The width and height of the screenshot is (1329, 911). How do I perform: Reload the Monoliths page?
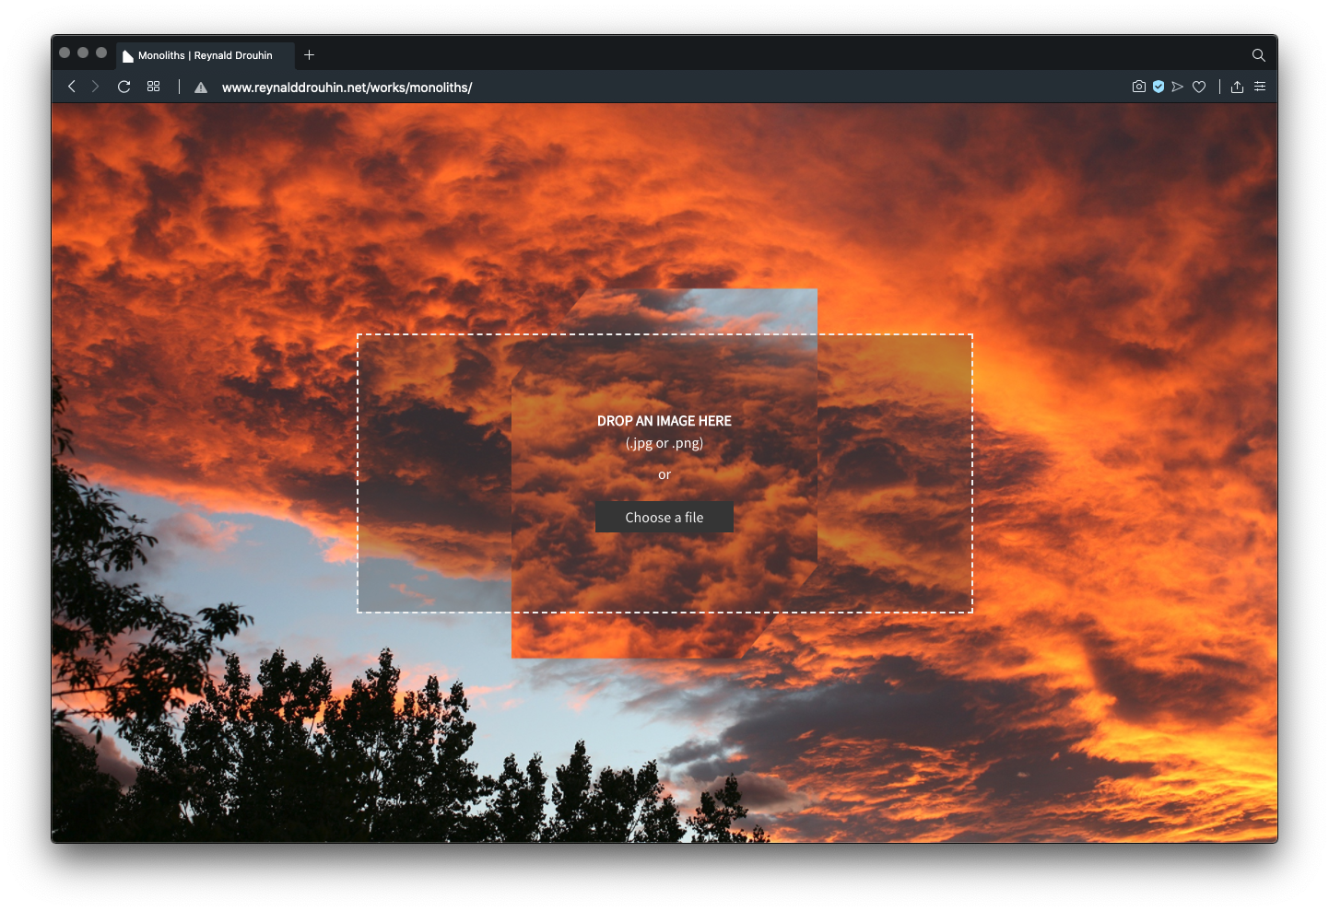pos(123,87)
